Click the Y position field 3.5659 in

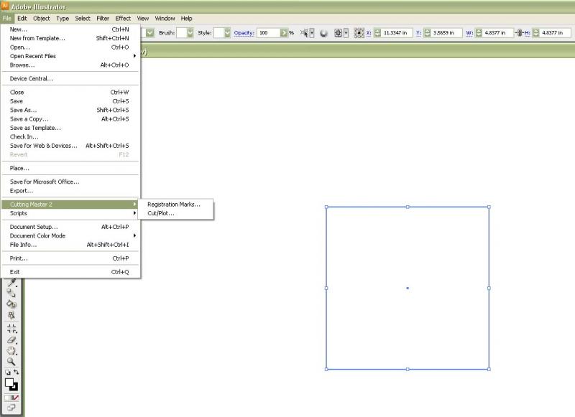446,32
